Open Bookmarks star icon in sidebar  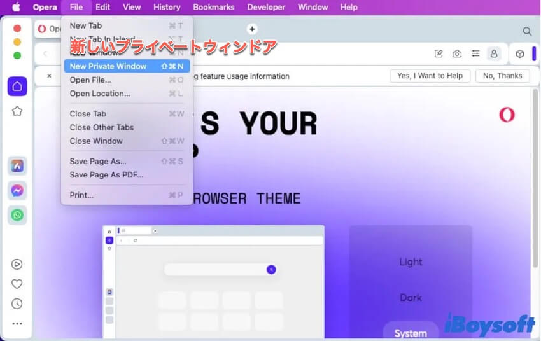pos(17,111)
